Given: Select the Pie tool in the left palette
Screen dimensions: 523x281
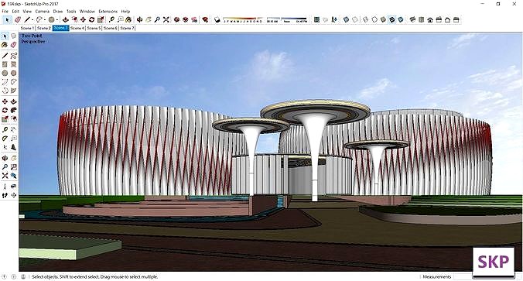Looking at the screenshot, I should point(13,90).
